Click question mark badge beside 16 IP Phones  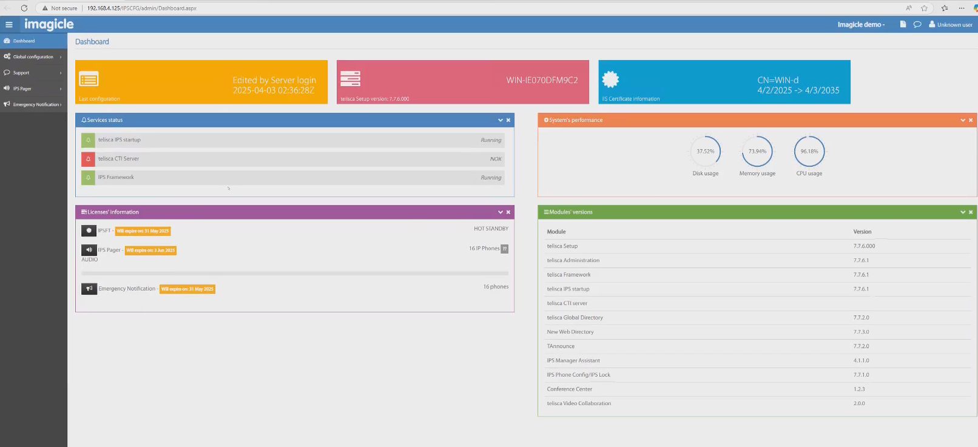pyautogui.click(x=505, y=249)
